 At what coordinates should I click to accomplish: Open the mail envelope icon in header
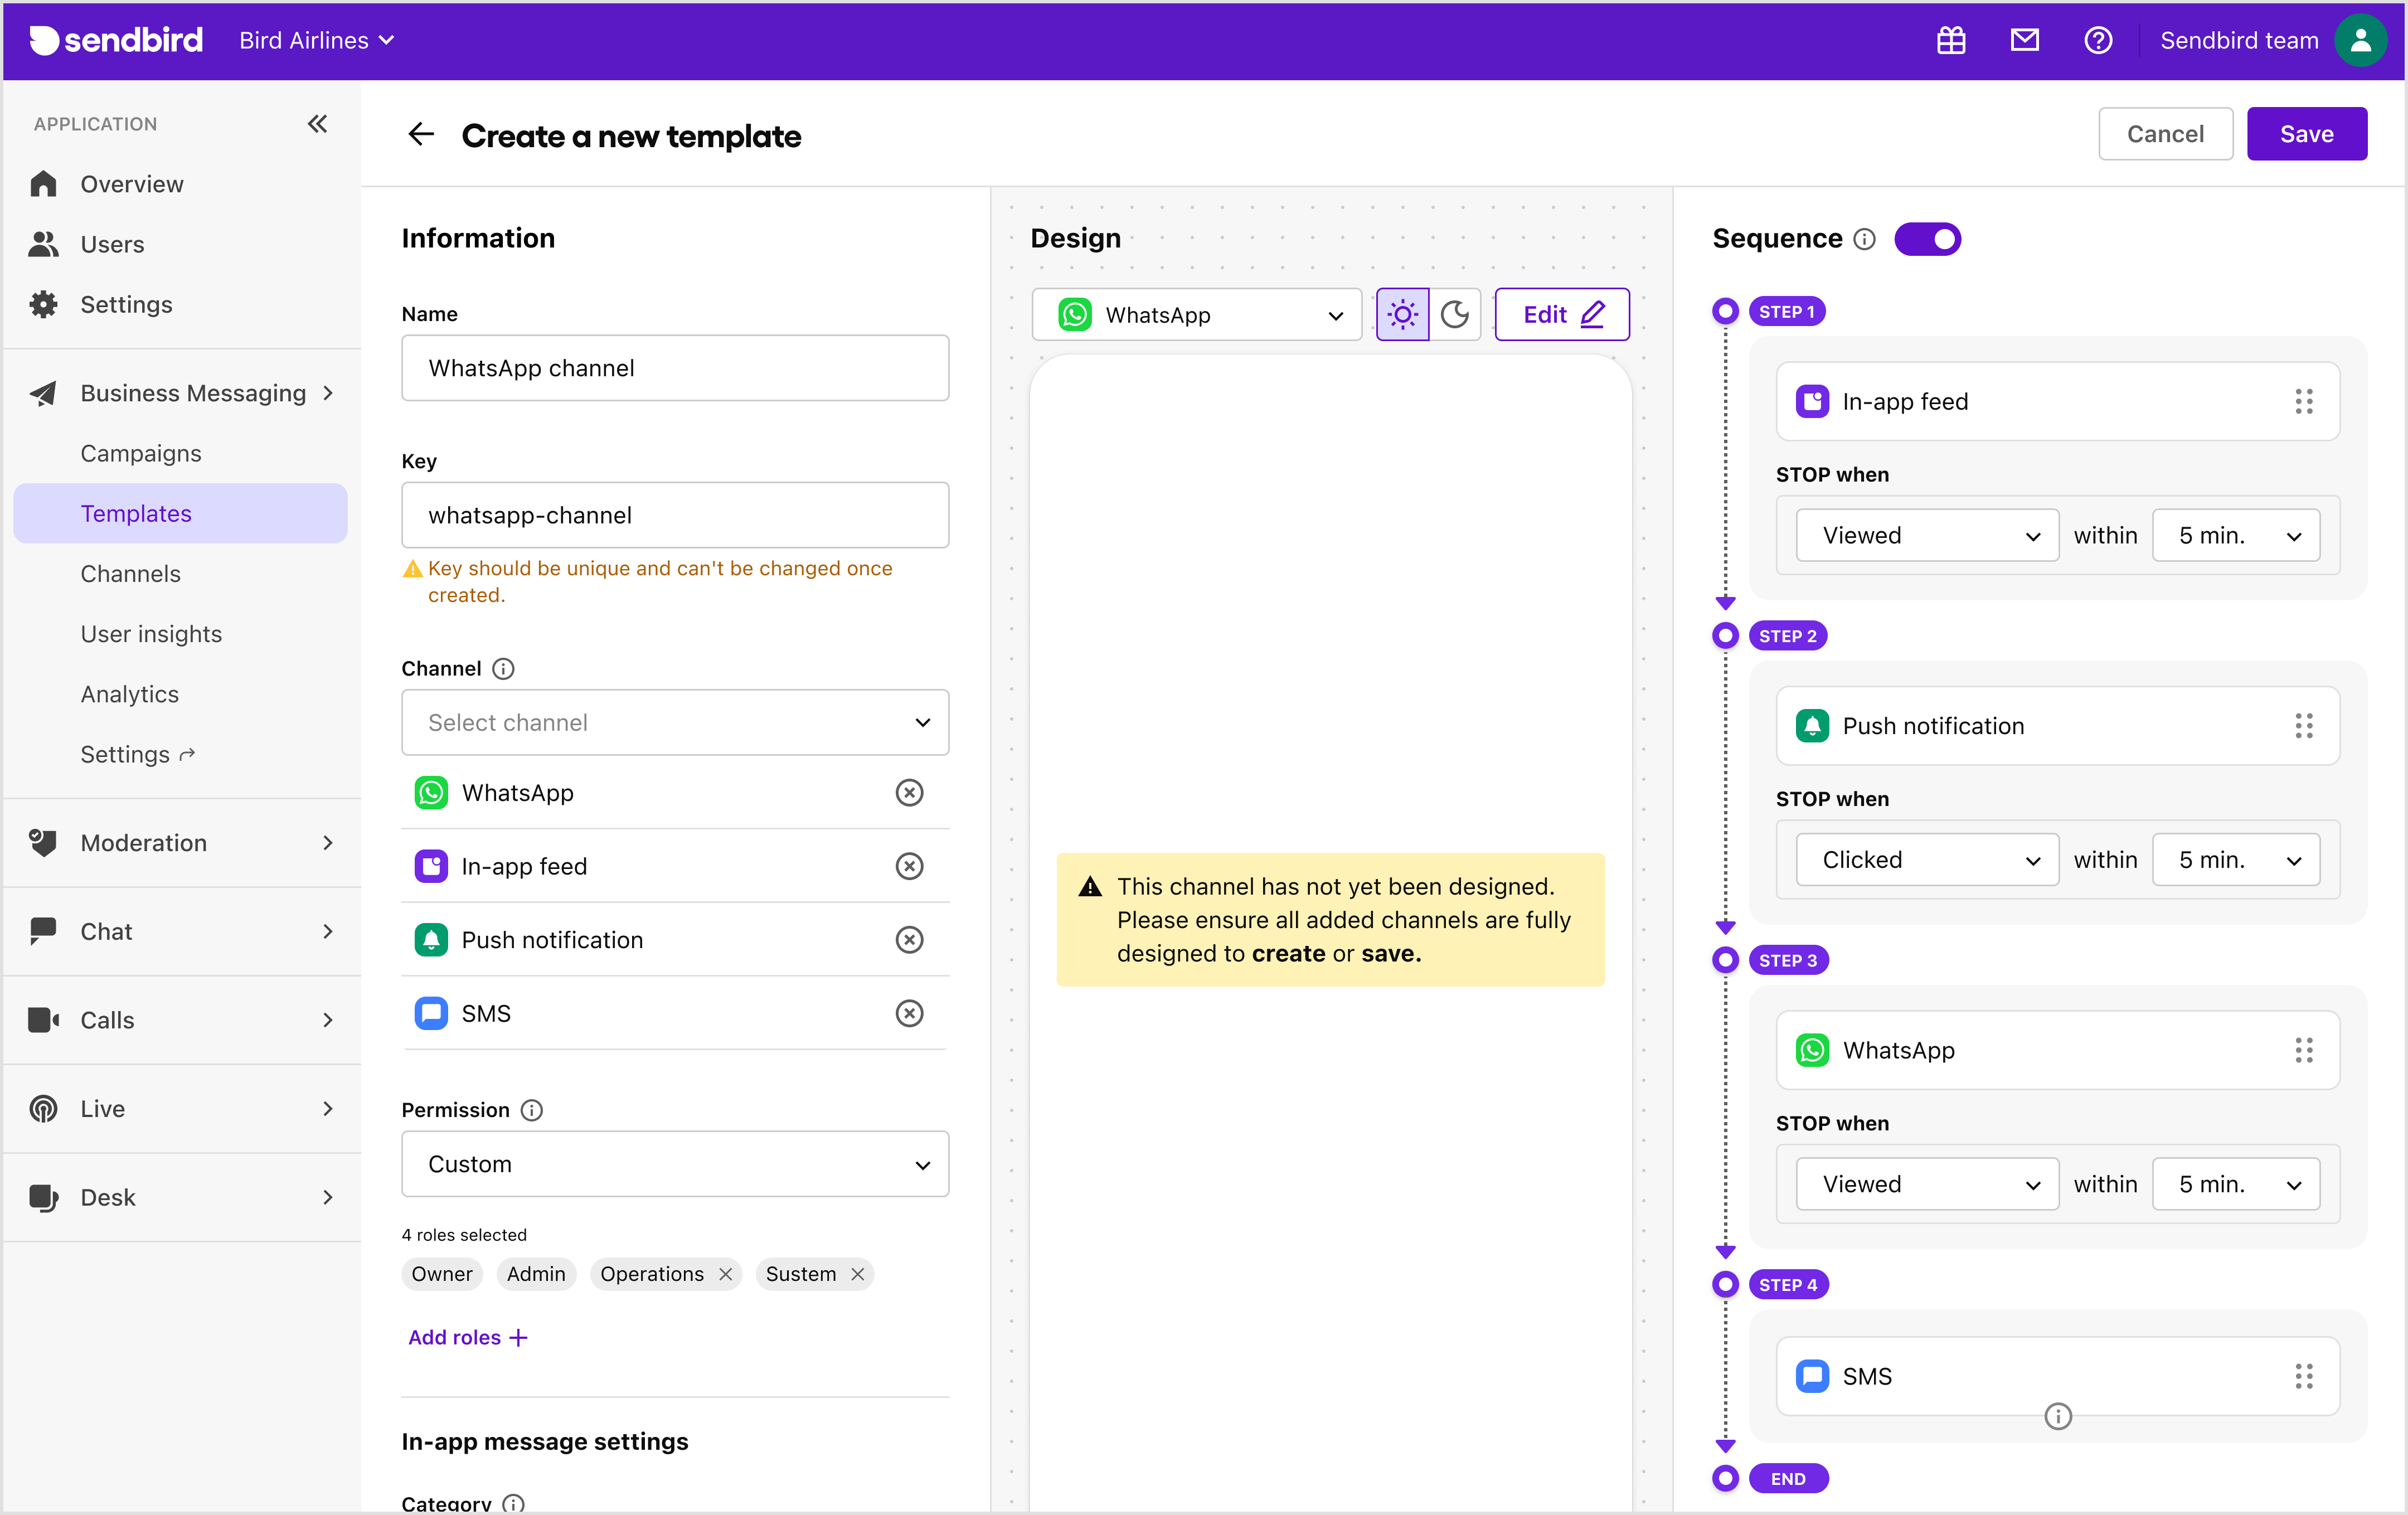tap(2025, 40)
